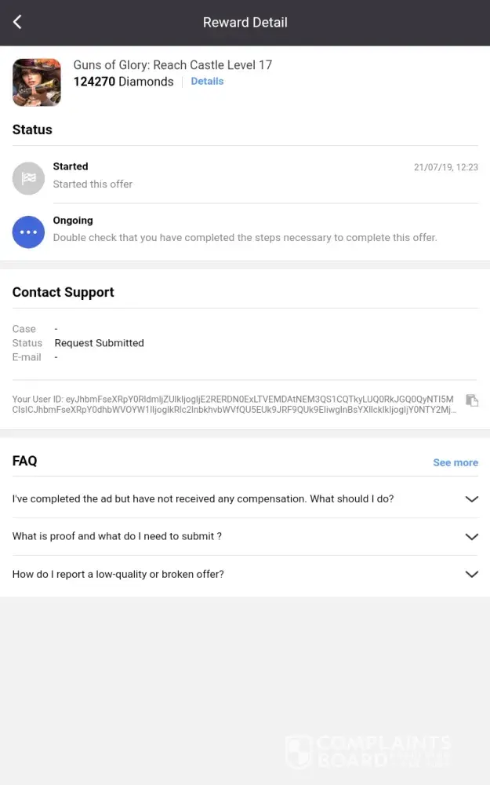Tap the 124270 Diamonds reward amount
490x785 pixels.
tap(123, 81)
